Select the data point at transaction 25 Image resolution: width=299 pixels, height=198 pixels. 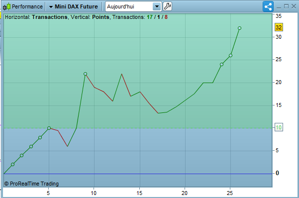pos(230,56)
